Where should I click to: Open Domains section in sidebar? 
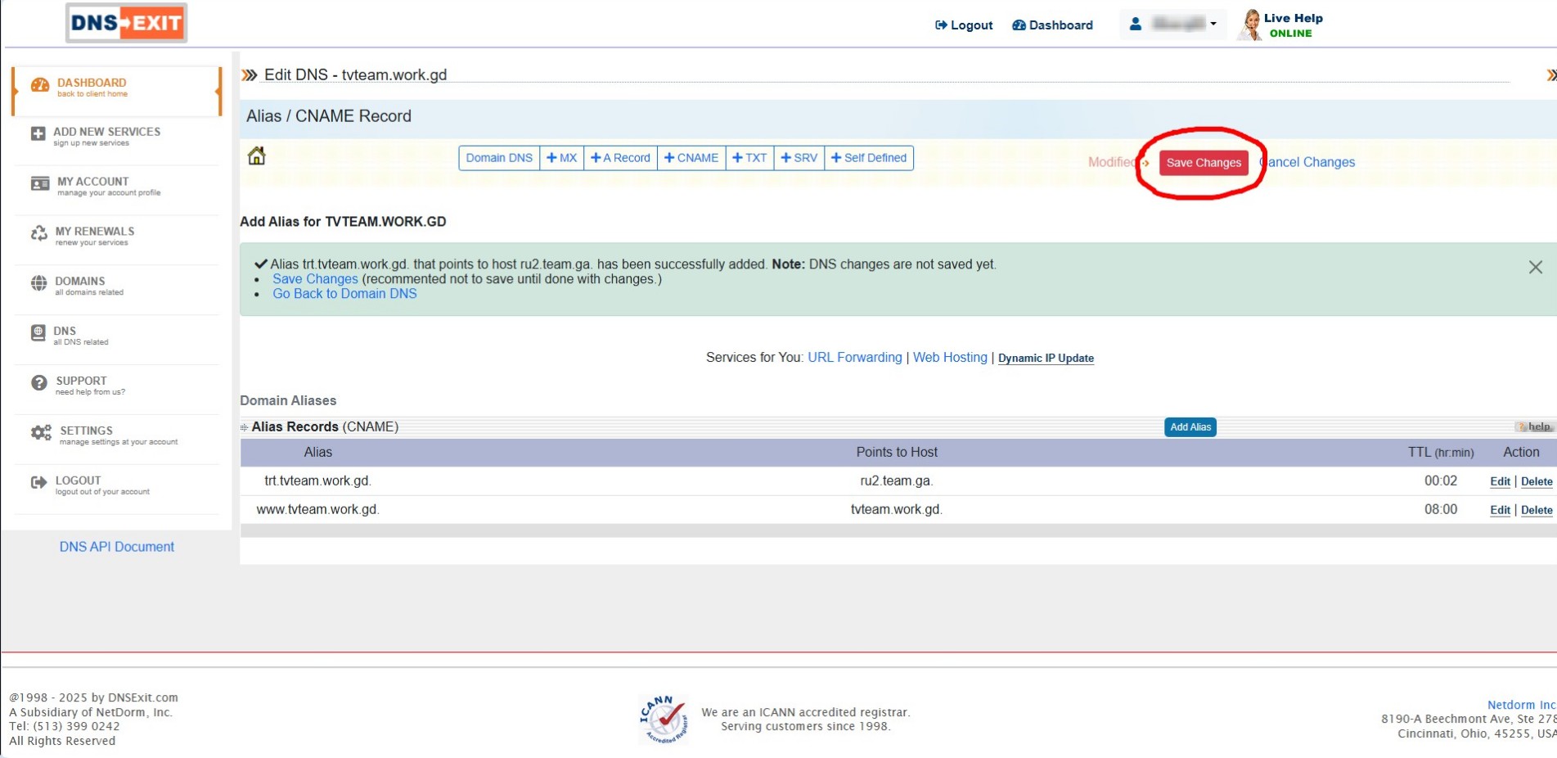click(79, 286)
